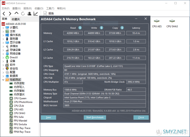Click the Memory Read value 42890 MB/s
The width and height of the screenshot is (190, 137).
tap(73, 33)
